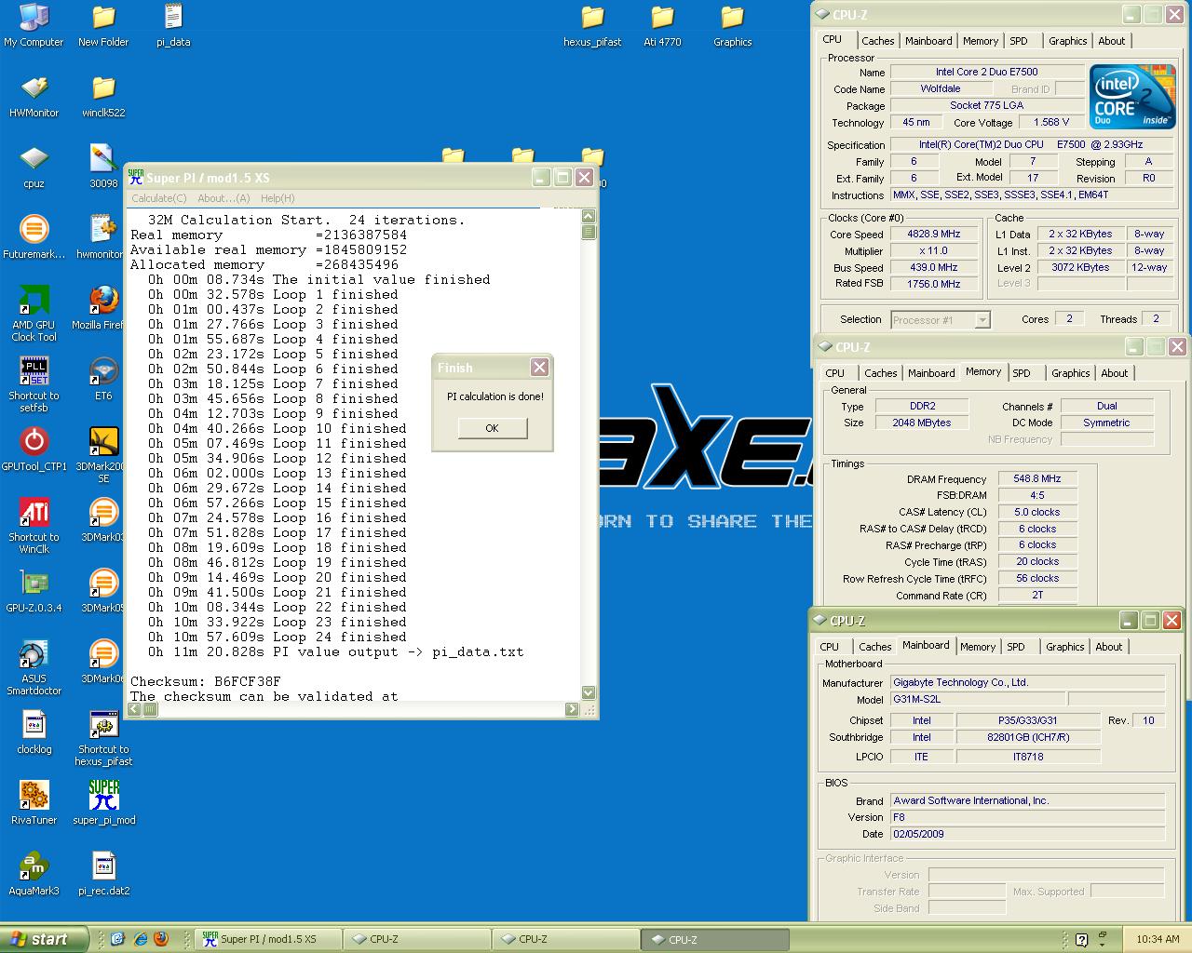Open pi_data text file icon
1192x953 pixels.
173,25
